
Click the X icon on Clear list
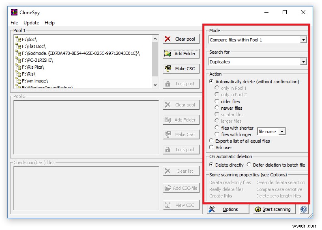(x=168, y=171)
